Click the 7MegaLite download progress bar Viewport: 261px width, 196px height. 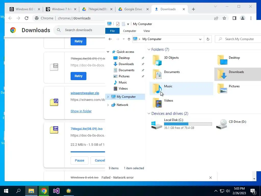(x=88, y=152)
